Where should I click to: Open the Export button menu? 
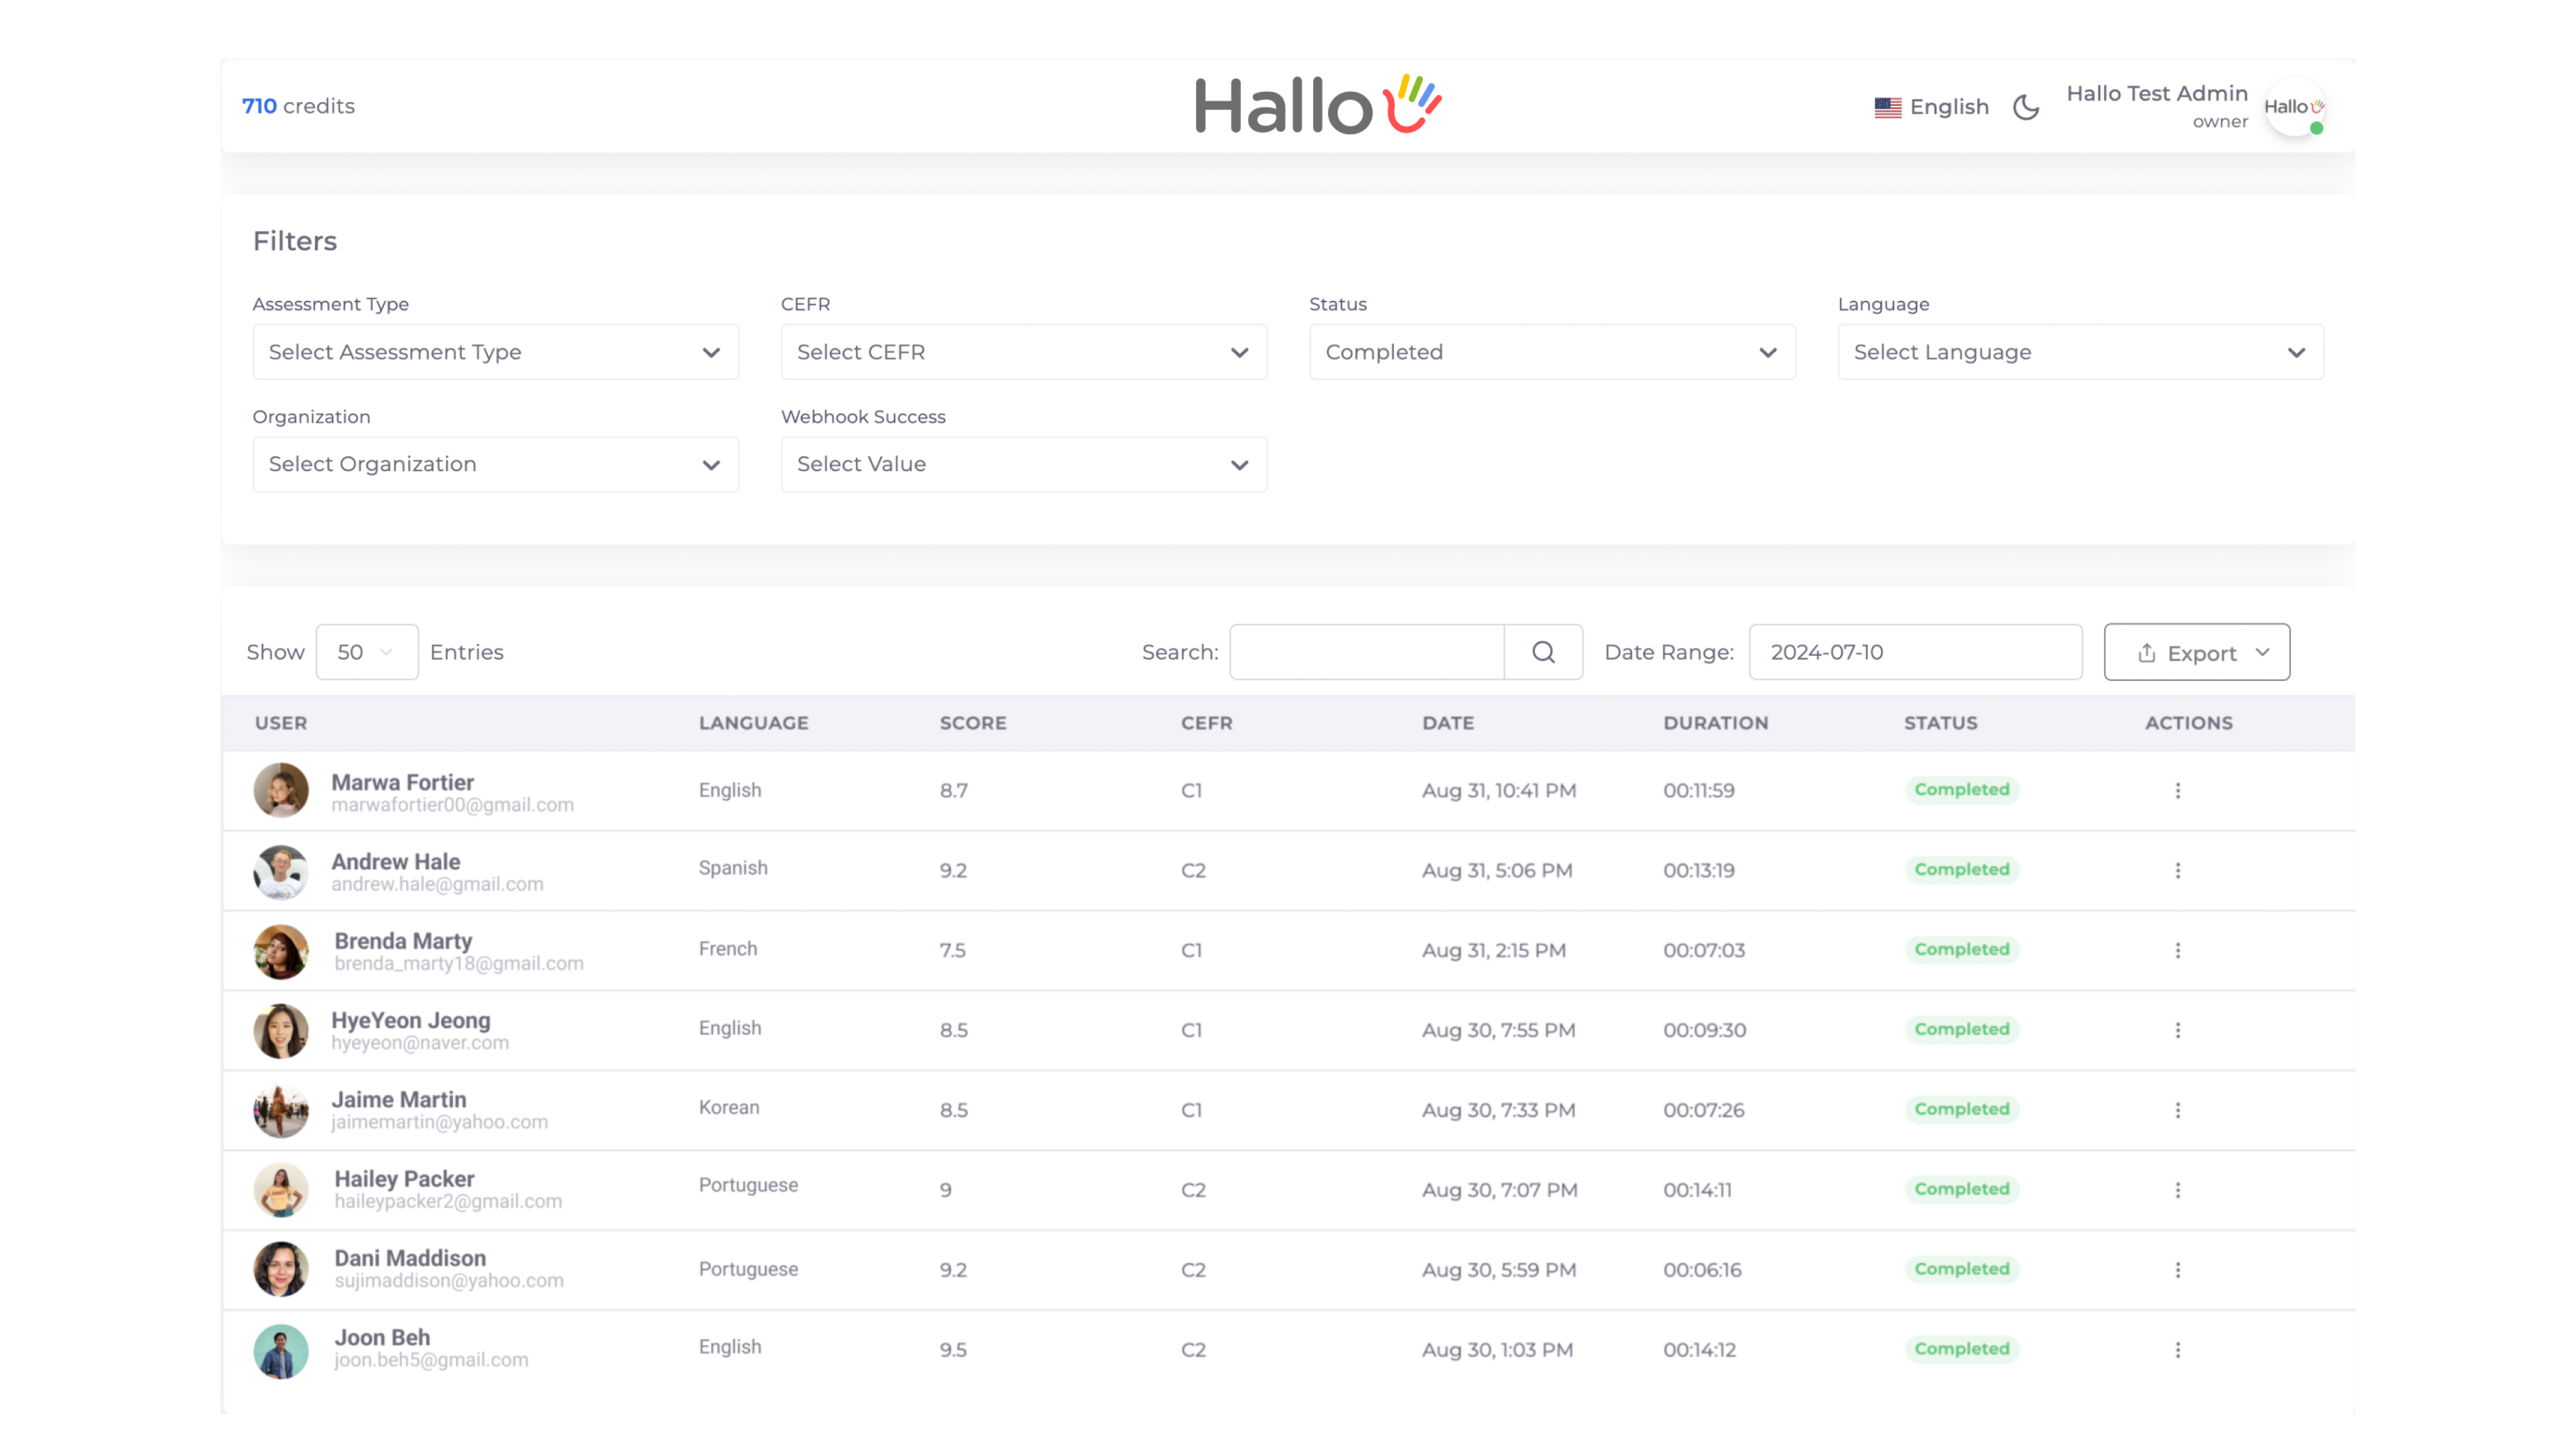[x=2196, y=652]
